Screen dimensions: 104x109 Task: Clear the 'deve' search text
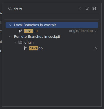click(x=80, y=8)
